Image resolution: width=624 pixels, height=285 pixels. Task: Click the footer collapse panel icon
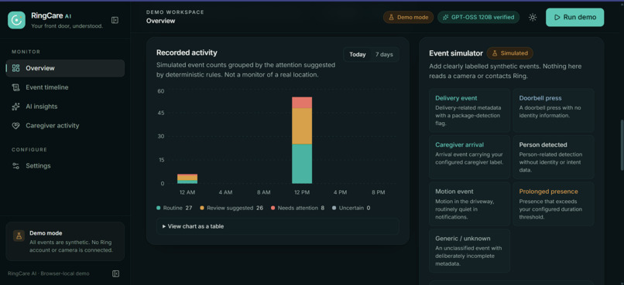[x=116, y=273]
